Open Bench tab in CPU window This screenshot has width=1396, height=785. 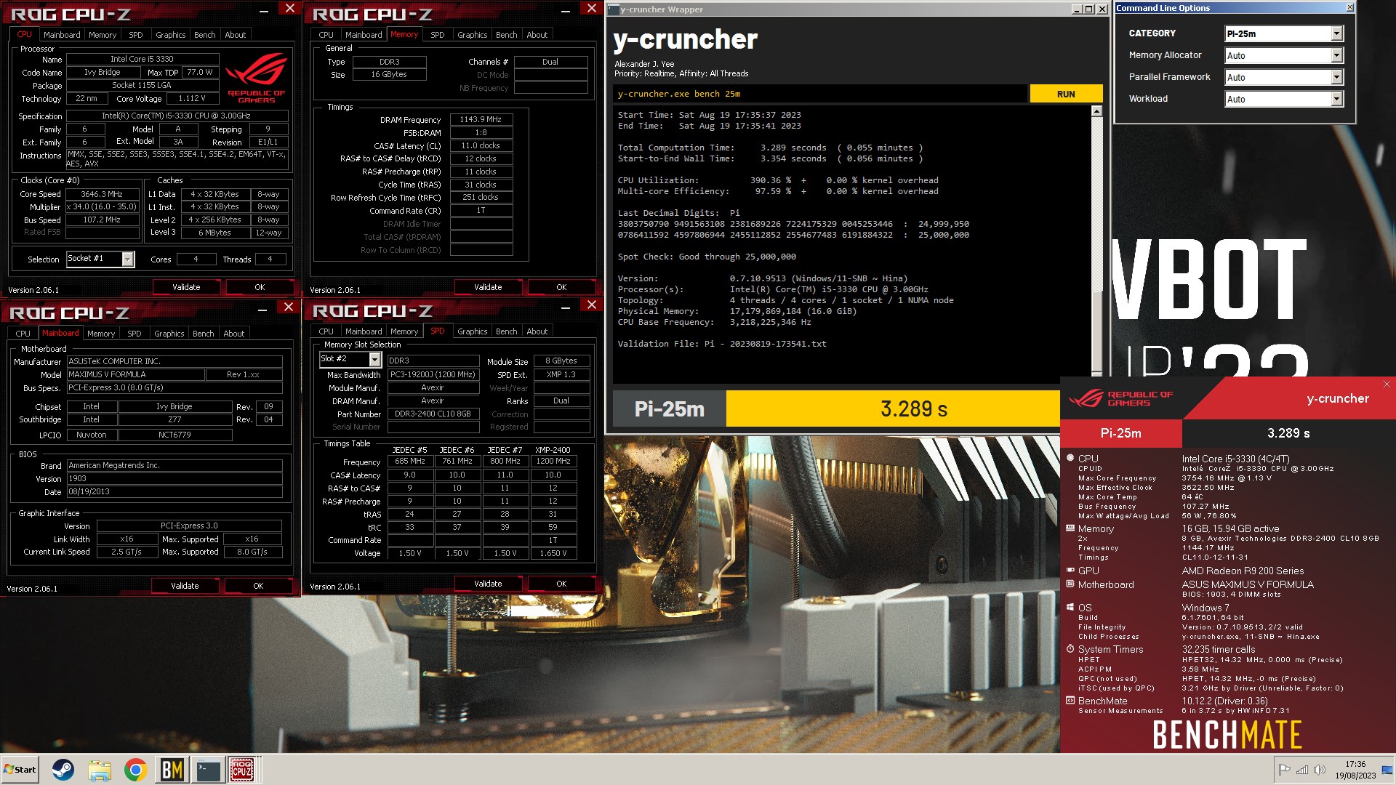point(204,35)
